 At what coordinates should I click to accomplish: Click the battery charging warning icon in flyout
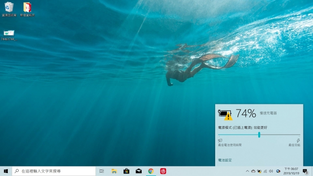(225, 115)
